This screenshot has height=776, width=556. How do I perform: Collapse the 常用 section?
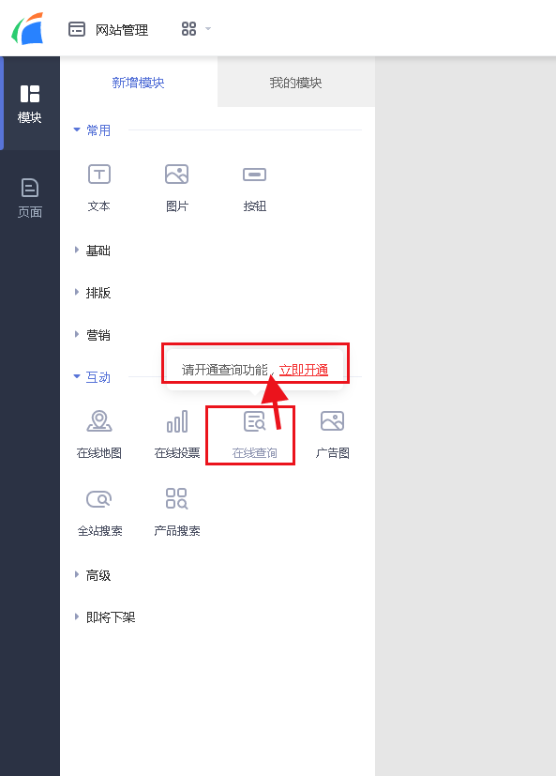92,130
